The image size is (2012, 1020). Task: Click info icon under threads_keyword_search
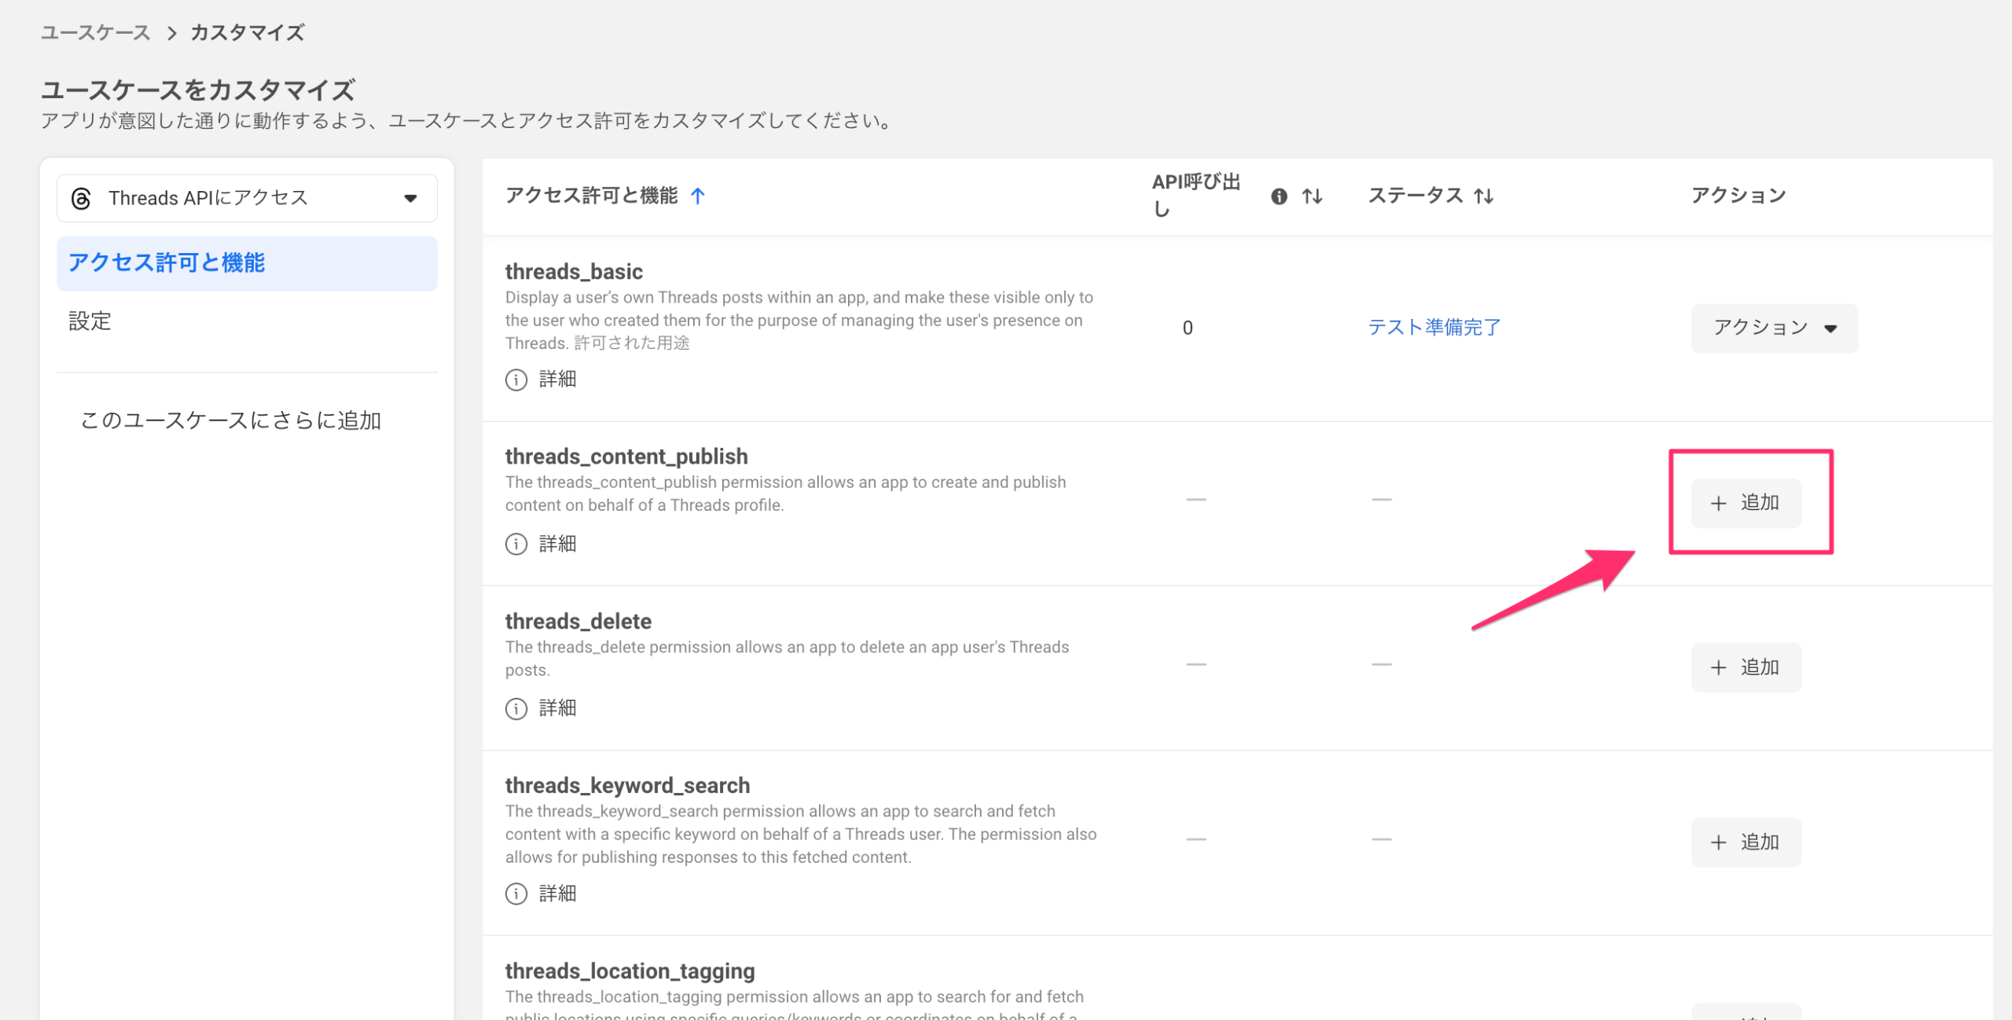[516, 893]
